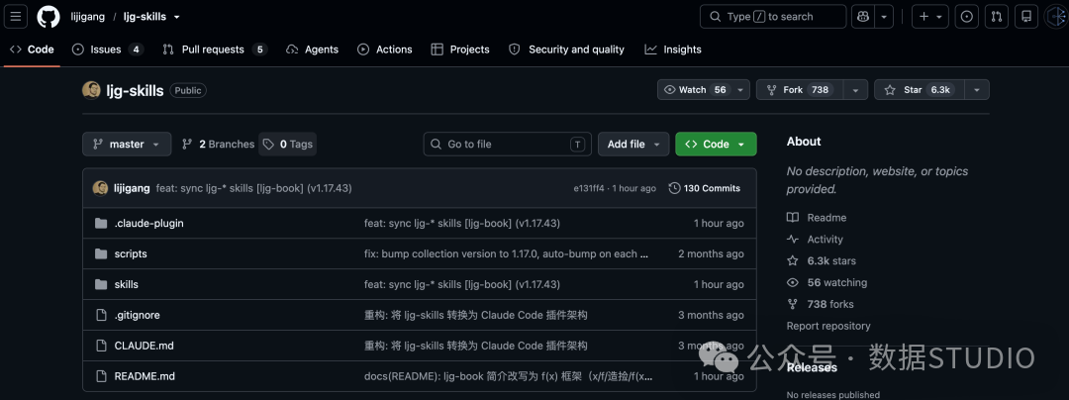Open the CLAUDE.md file
This screenshot has height=400, width=1069.
coord(144,346)
